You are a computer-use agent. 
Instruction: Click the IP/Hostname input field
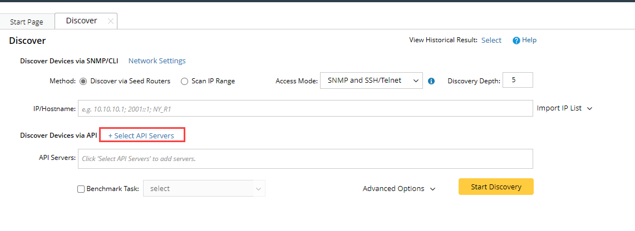[305, 108]
